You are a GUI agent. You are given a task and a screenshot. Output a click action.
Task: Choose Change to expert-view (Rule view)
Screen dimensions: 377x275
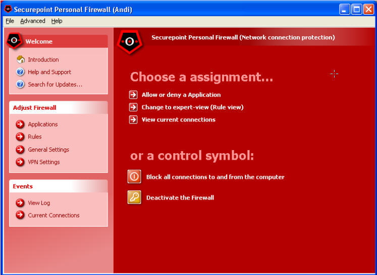[x=192, y=107]
